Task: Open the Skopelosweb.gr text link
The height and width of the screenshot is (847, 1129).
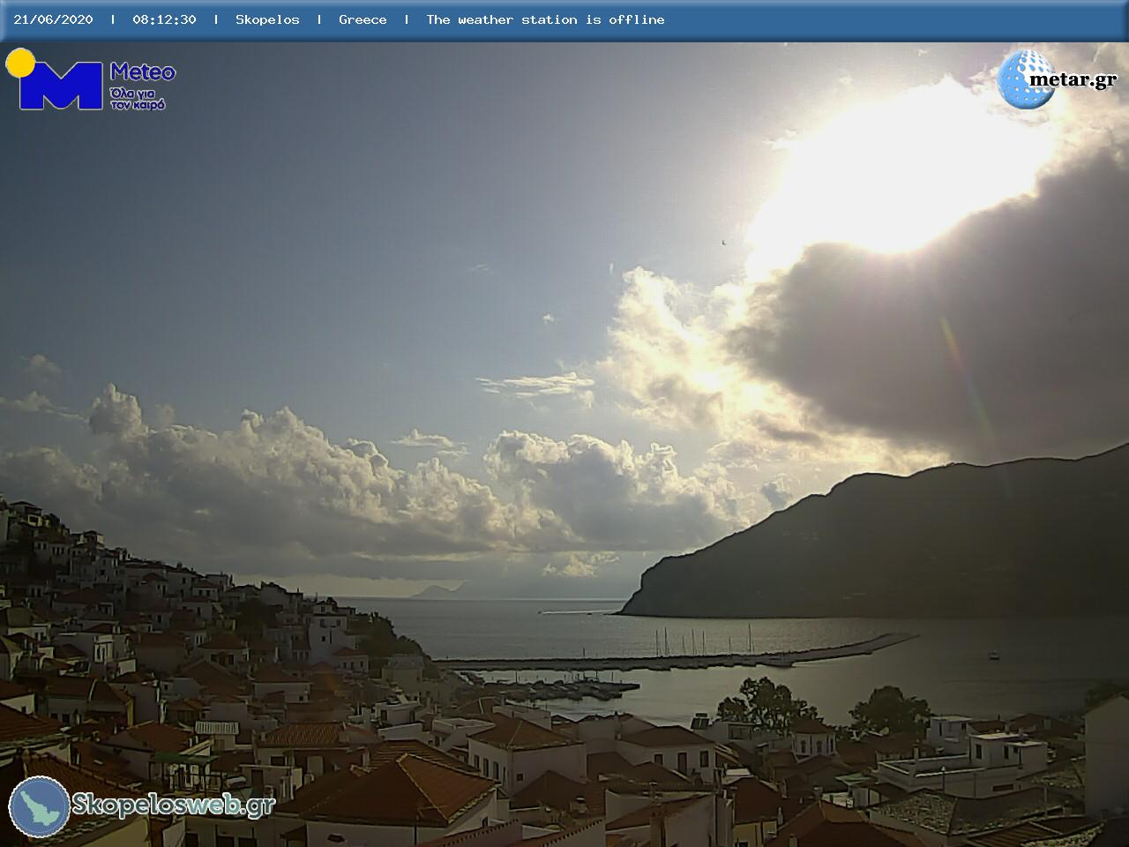Action: 173,805
